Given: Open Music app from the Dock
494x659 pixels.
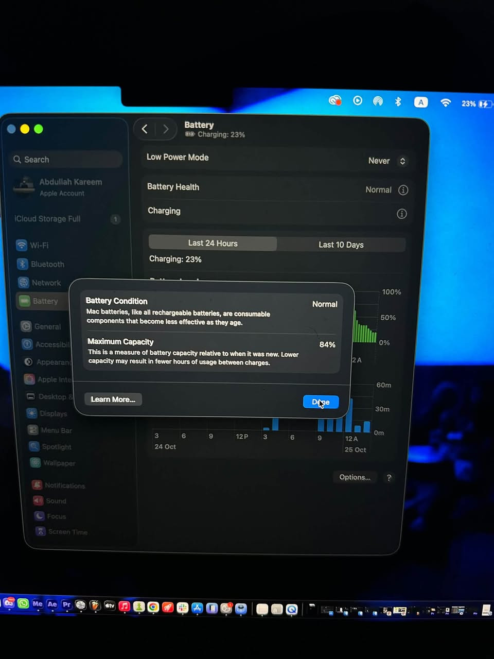Looking at the screenshot, I should tap(125, 606).
